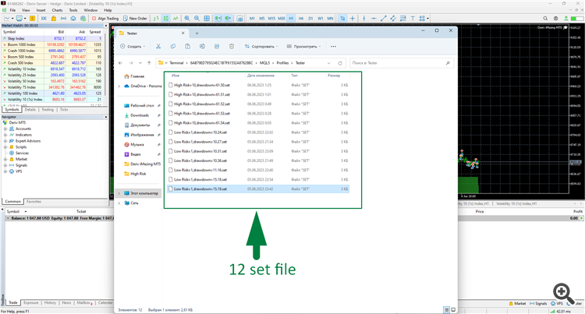
Task: Open the IDE MetaEditor icon in MetaTrader toolbar
Action: coord(44,18)
